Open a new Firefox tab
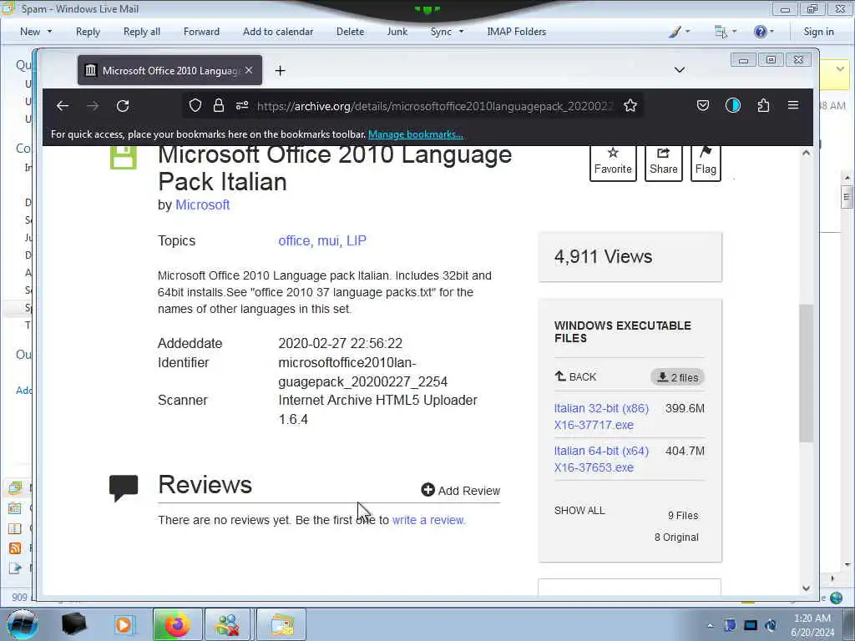The image size is (855, 641). pyautogui.click(x=281, y=71)
